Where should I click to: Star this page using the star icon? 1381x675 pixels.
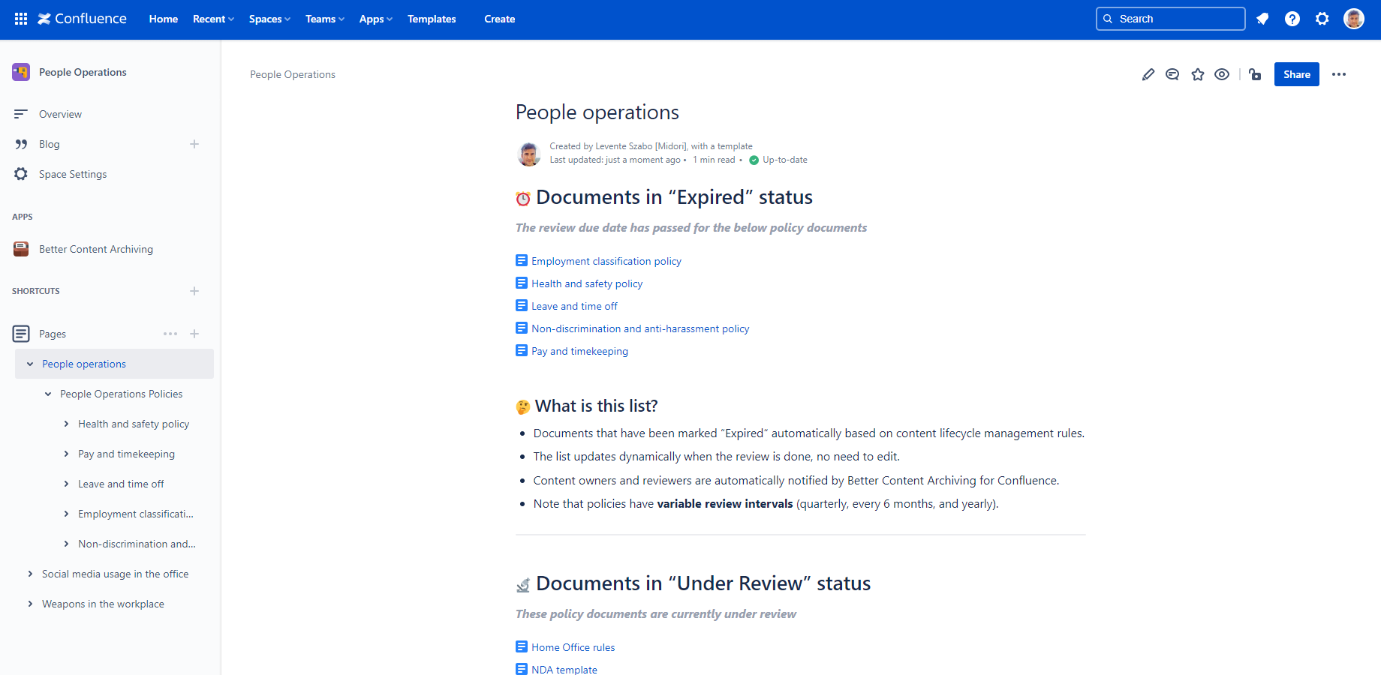[1198, 74]
